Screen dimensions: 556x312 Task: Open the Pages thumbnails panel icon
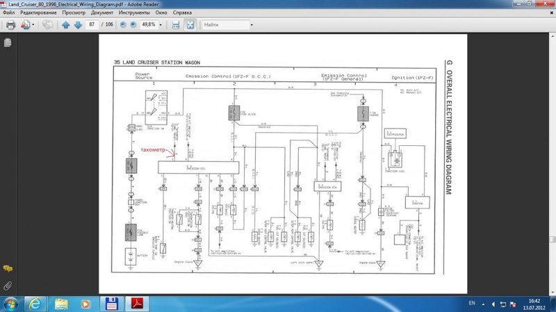[8, 42]
